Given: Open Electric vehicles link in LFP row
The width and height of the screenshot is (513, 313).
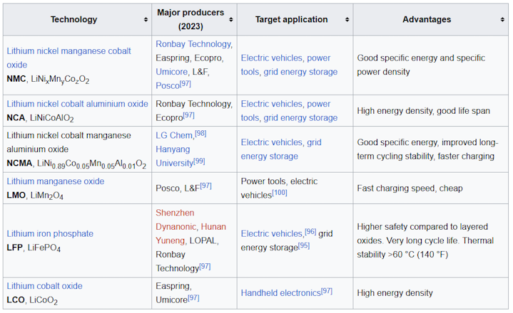Looking at the screenshot, I should coord(272,233).
